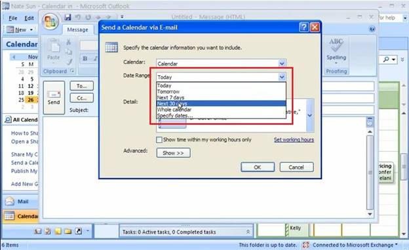Open the Cc... address book button
The height and width of the screenshot is (250, 409).
pos(82,98)
